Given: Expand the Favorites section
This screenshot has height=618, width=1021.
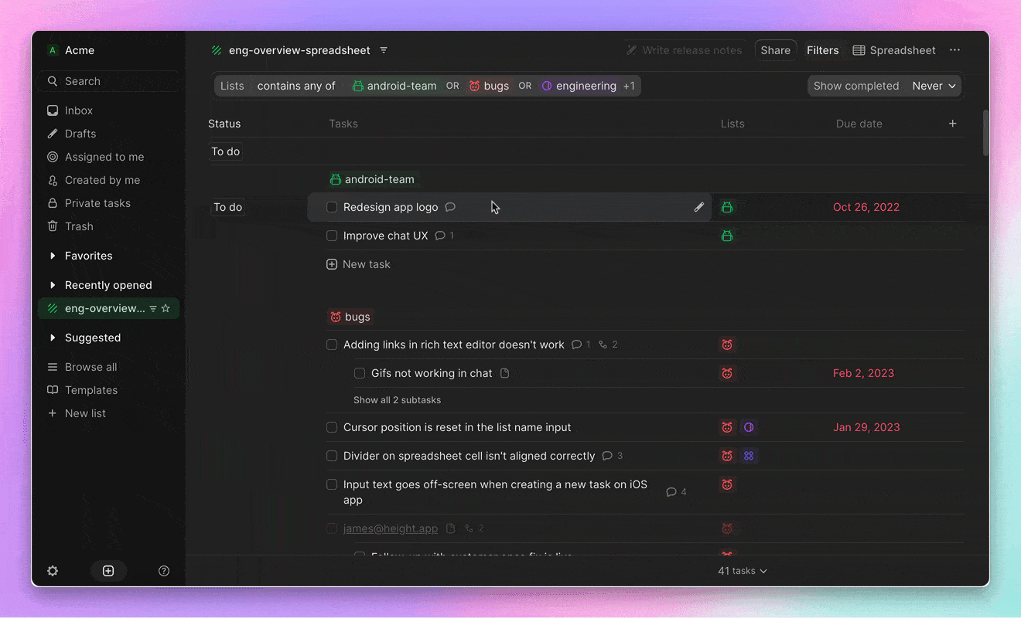Looking at the screenshot, I should tap(53, 256).
